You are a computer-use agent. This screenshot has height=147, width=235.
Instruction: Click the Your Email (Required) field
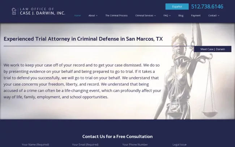pos(85,144)
